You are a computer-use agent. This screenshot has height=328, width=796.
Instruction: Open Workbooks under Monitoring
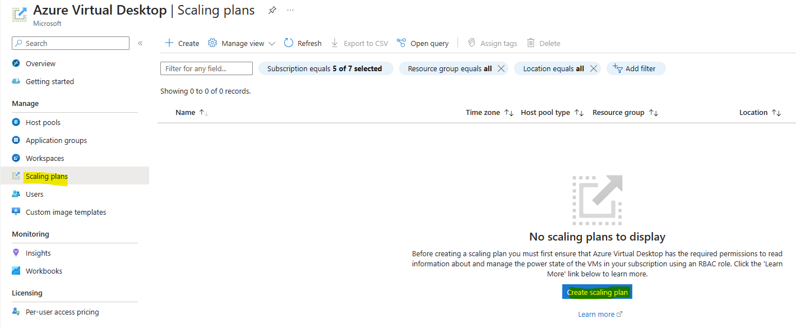(x=44, y=271)
